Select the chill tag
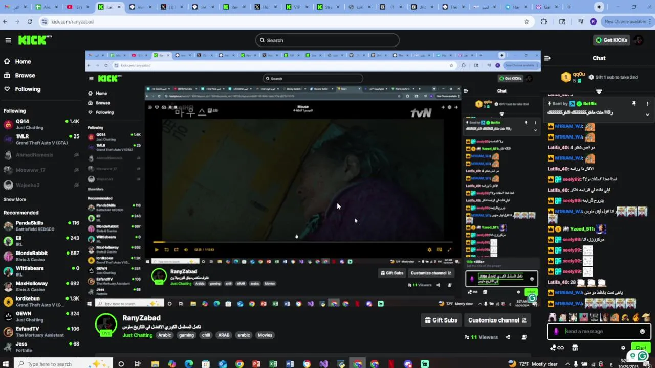This screenshot has height=368, width=655. [x=206, y=335]
